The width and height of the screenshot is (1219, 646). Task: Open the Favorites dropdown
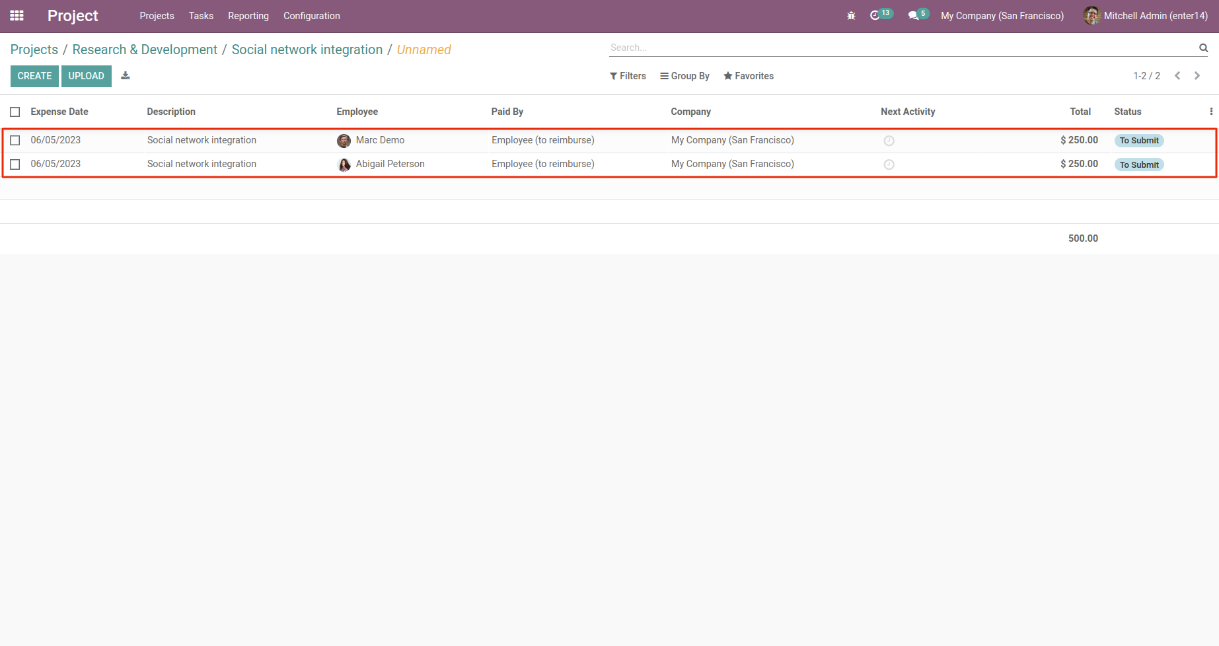click(749, 76)
